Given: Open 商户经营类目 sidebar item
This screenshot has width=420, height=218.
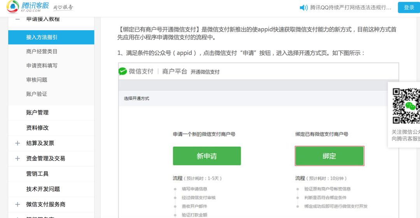Looking at the screenshot, I should pyautogui.click(x=42, y=51).
